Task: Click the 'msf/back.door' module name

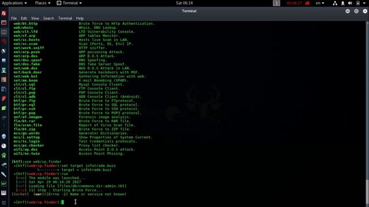Action: click(28, 72)
